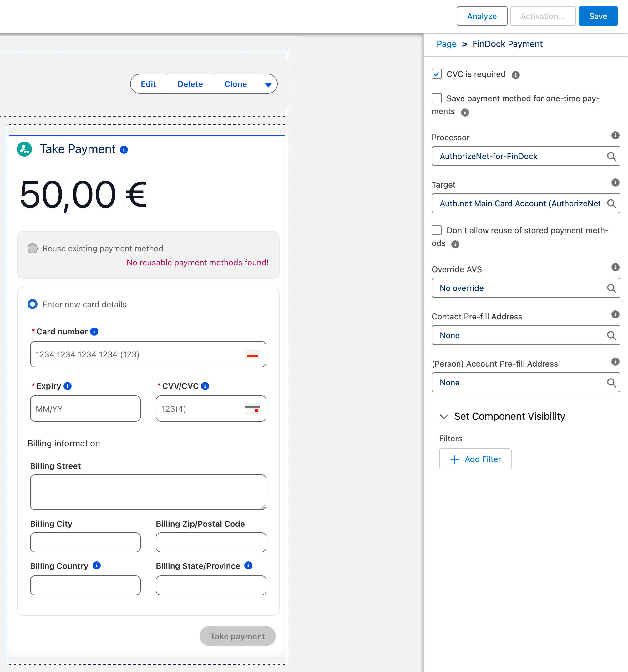Enable Save payment method for one-time payments
628x672 pixels.
[x=436, y=98]
